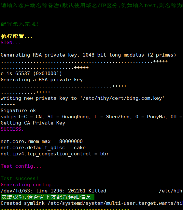Click the 'Generating config...' line

point(30,185)
